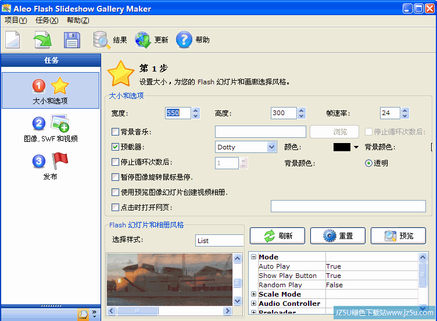
Task: Select the Auto Play property row
Action: tap(338, 266)
